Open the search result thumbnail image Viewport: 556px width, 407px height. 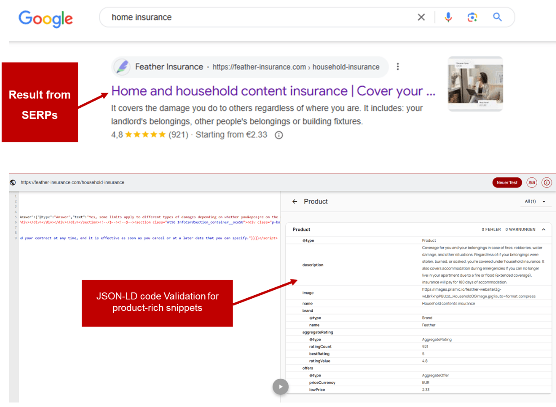tap(475, 84)
